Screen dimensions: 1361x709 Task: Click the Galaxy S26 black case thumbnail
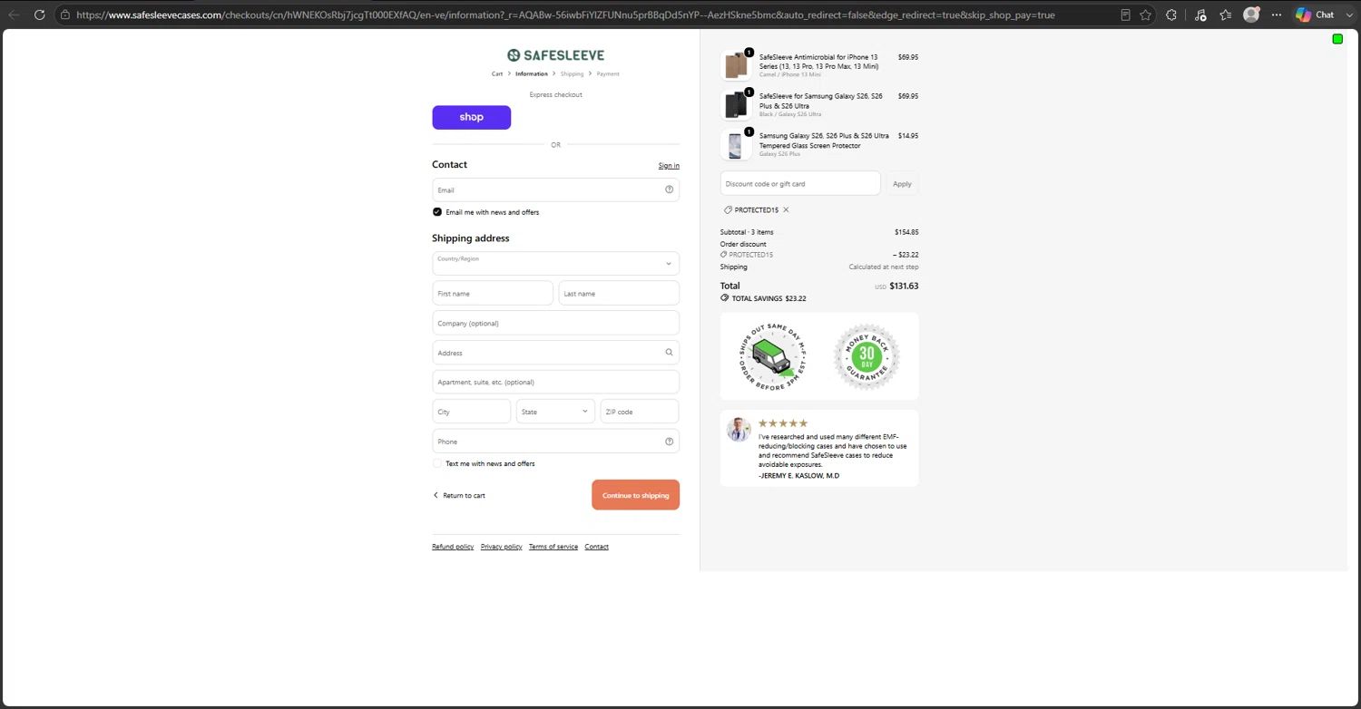click(x=736, y=104)
